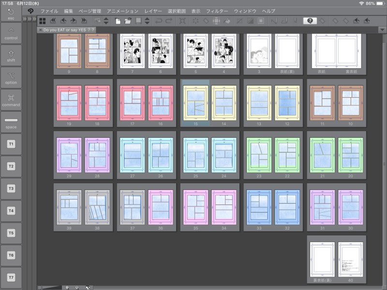Select page 15 thumbnail
387x290 pixels.
(x=196, y=103)
